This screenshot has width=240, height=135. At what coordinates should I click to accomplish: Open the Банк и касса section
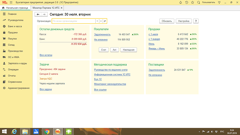point(15,26)
